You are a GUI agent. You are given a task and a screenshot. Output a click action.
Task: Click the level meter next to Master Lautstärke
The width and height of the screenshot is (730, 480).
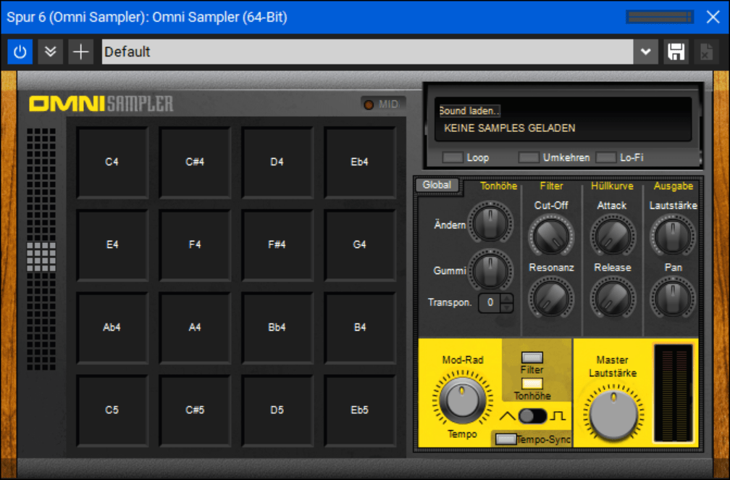point(675,392)
